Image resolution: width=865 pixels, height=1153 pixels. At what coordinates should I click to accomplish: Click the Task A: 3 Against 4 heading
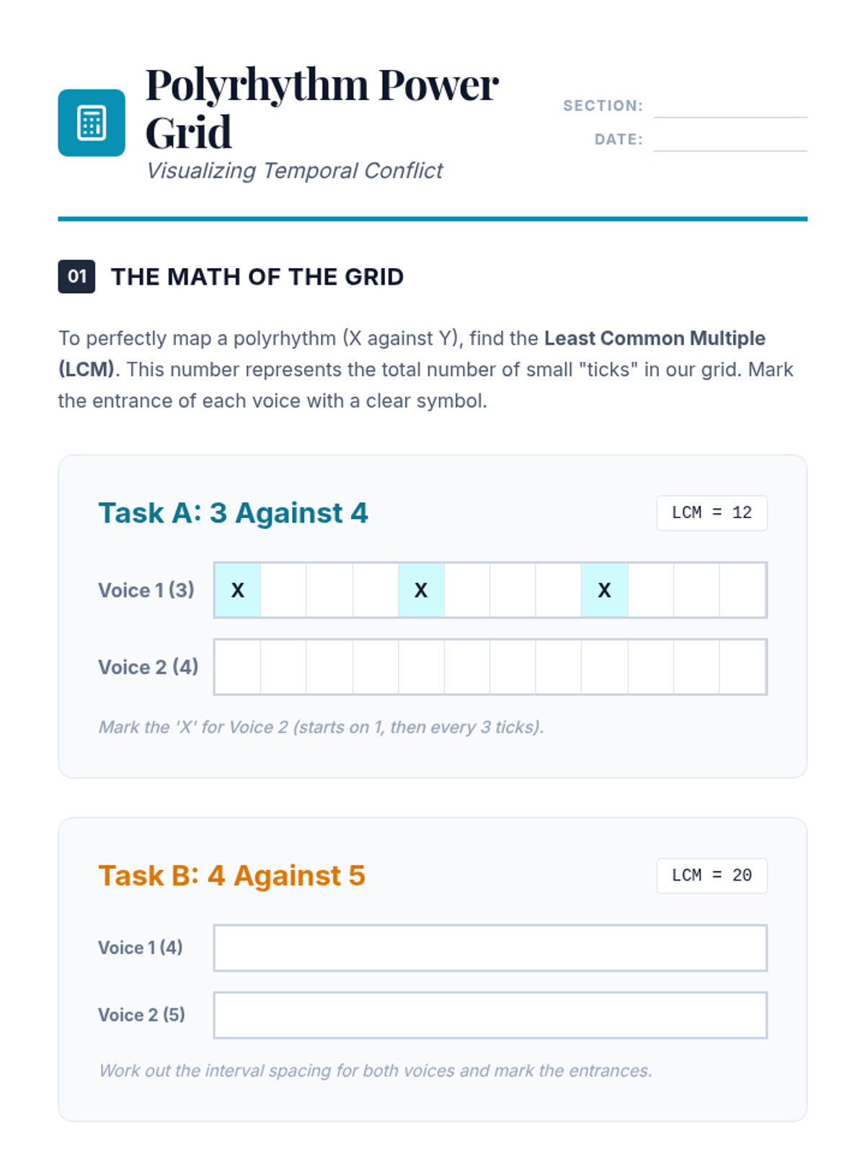(x=233, y=513)
